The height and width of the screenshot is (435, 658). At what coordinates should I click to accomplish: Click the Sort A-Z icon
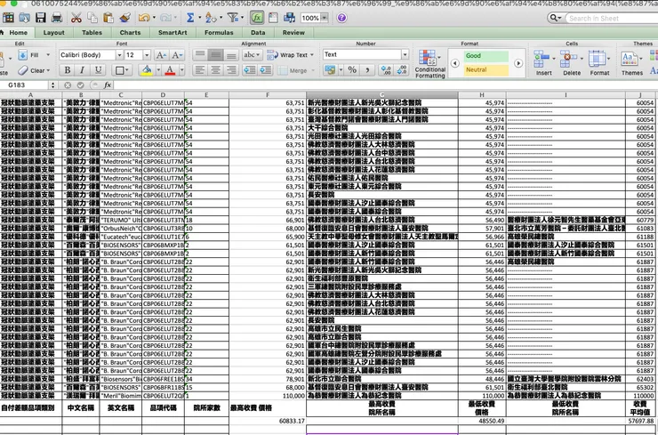[x=211, y=18]
